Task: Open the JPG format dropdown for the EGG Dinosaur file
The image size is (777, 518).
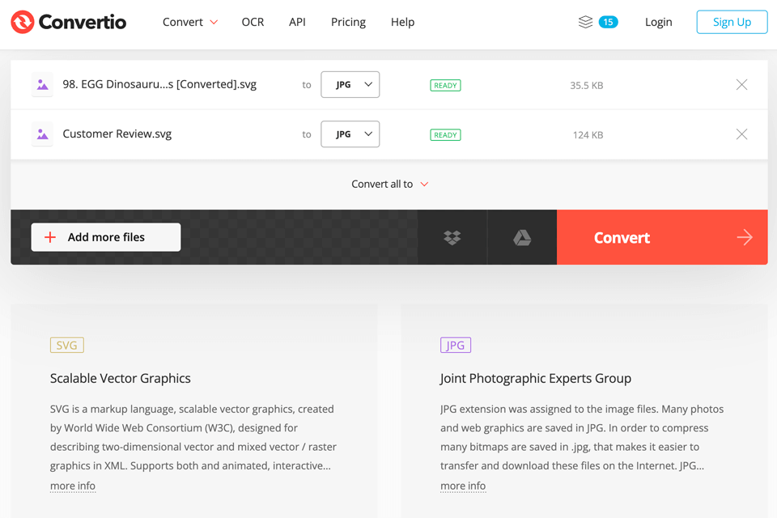Action: coord(350,85)
